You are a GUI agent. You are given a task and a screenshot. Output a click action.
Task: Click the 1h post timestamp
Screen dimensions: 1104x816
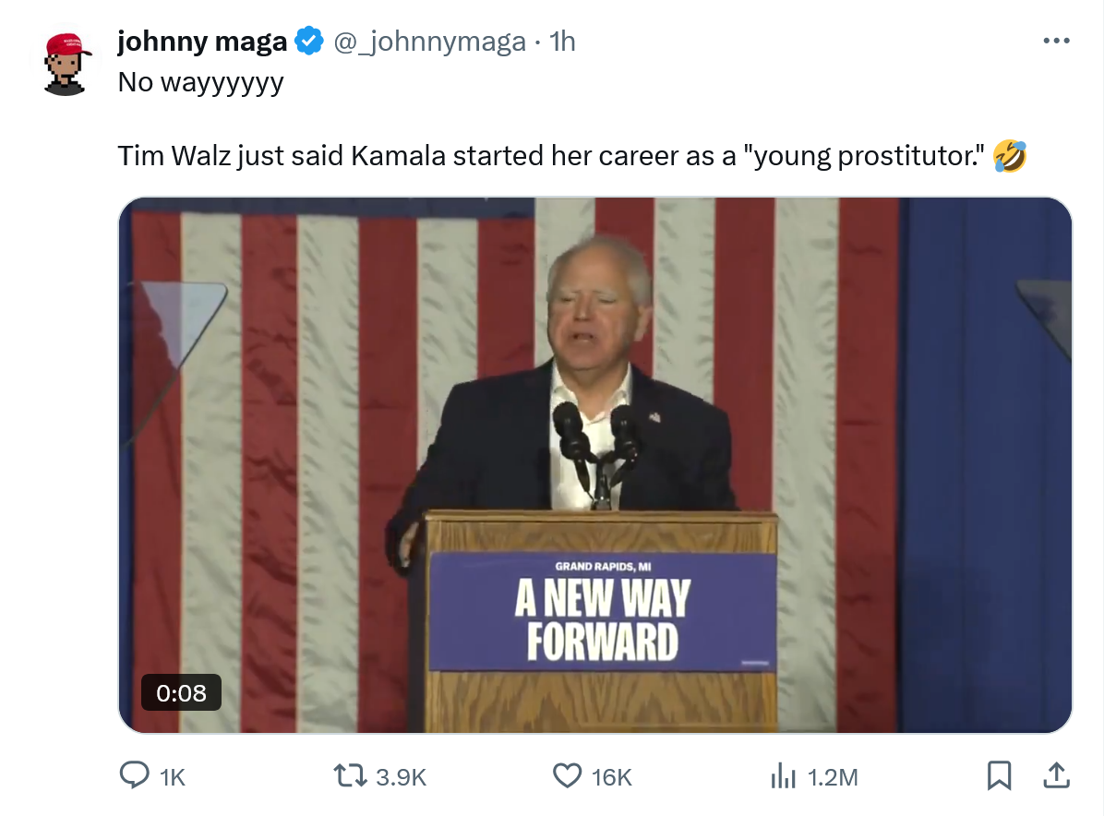[562, 42]
